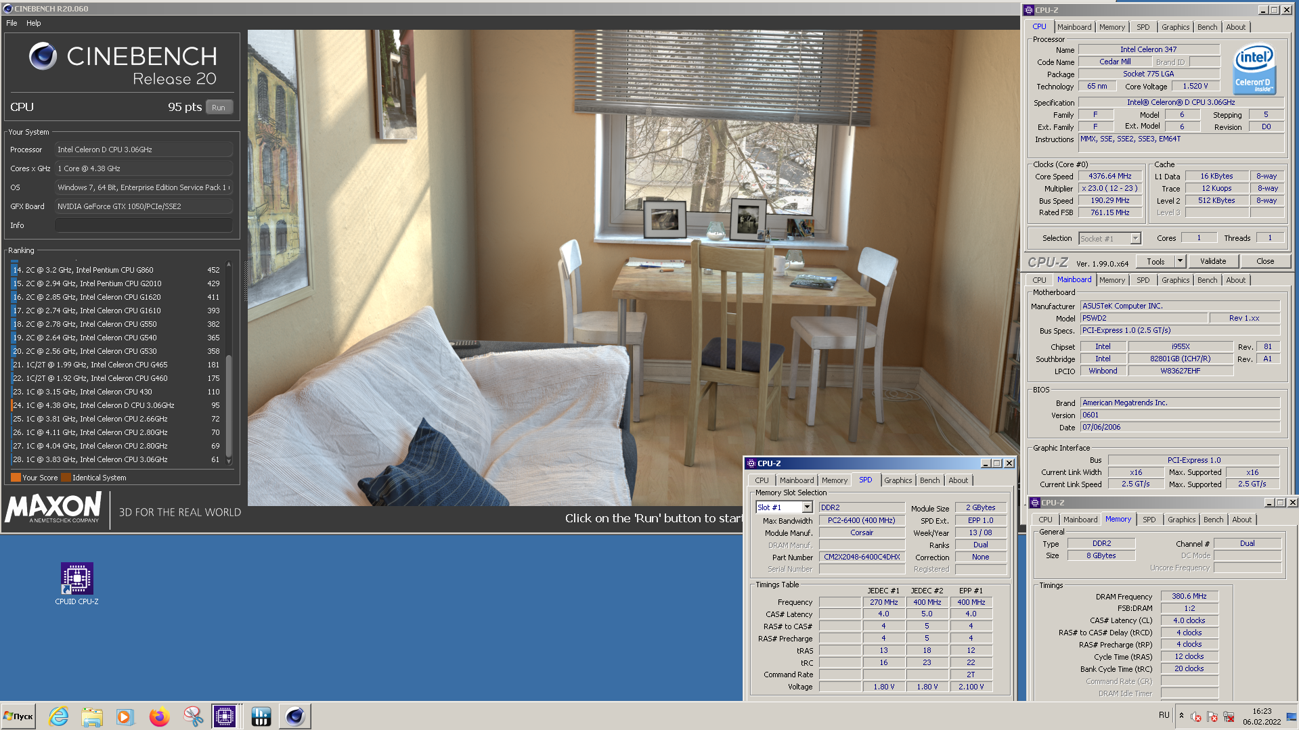
Task: Open SPD tab in the Mainboard CPU-Z window
Action: point(1143,280)
